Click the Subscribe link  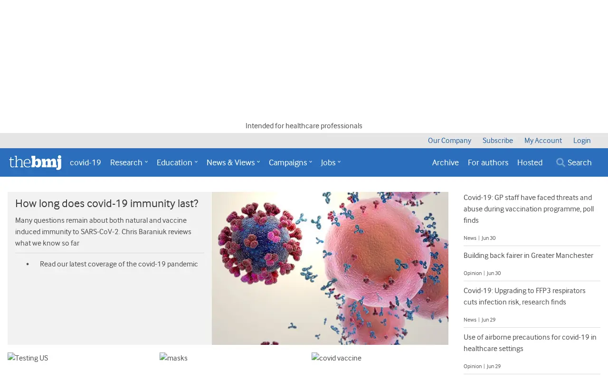[498, 141]
